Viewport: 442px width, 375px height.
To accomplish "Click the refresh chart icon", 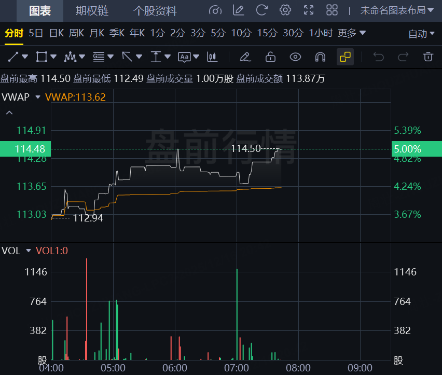I will click(262, 10).
